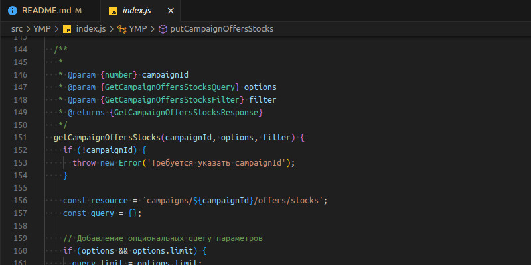The height and width of the screenshot is (265, 531).
Task: Click the info icon on README.md tab
Action: pos(13,11)
